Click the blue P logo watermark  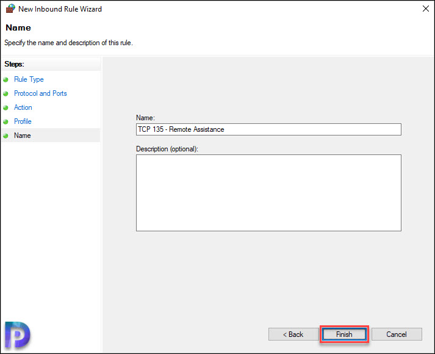(18, 335)
